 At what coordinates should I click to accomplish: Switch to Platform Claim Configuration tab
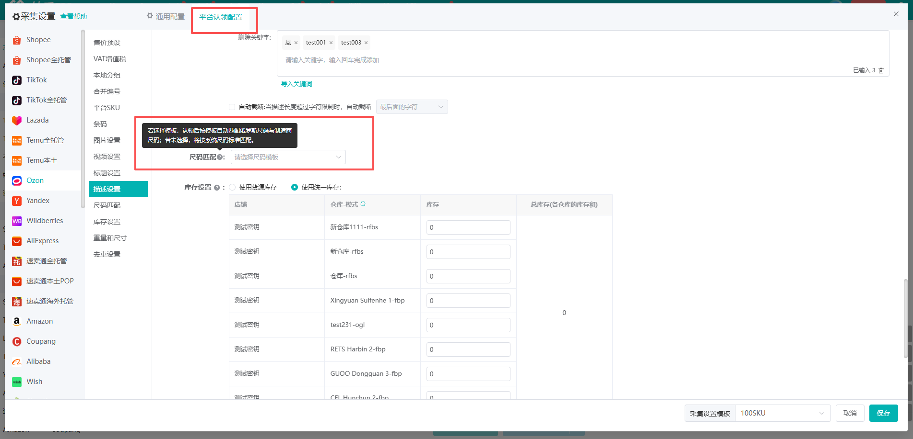point(221,17)
